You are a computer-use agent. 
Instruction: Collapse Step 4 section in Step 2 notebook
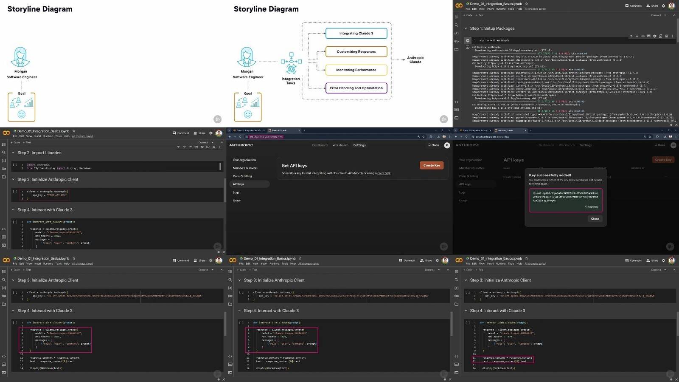(13, 210)
